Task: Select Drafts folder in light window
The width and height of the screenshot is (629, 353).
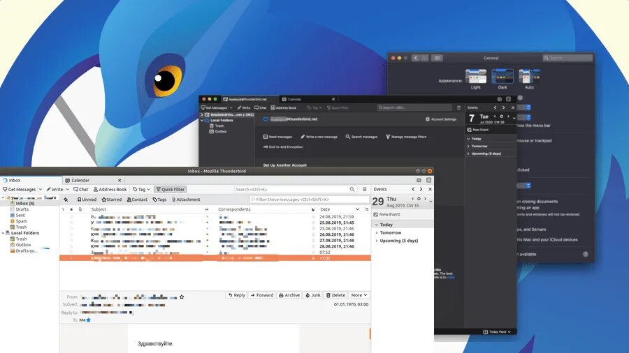Action: (x=22, y=209)
